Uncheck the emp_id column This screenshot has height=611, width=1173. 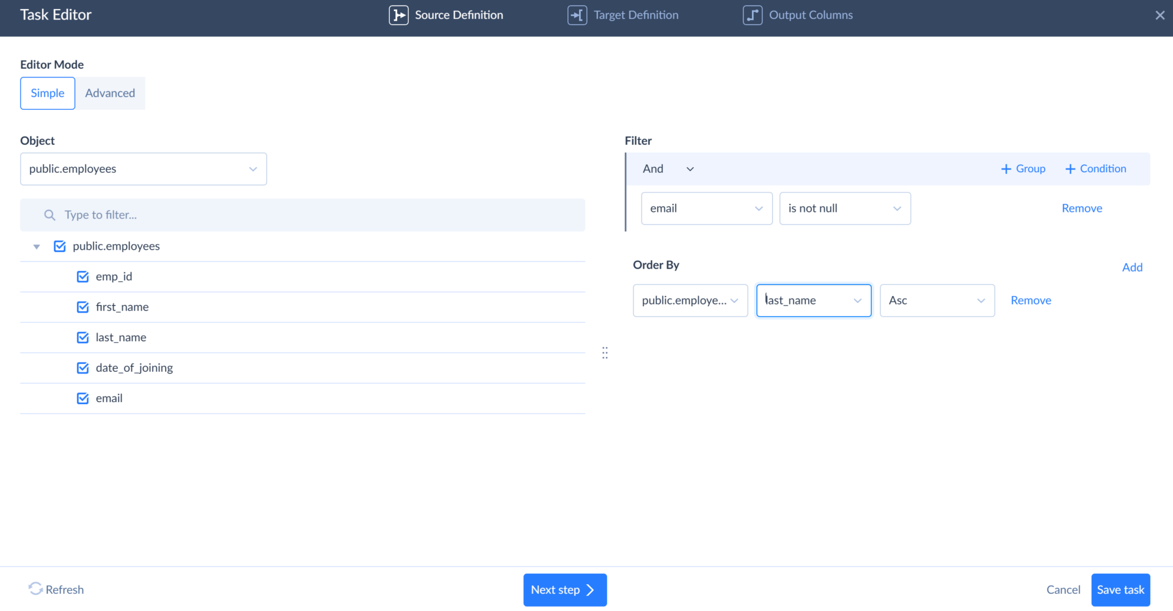tap(82, 276)
